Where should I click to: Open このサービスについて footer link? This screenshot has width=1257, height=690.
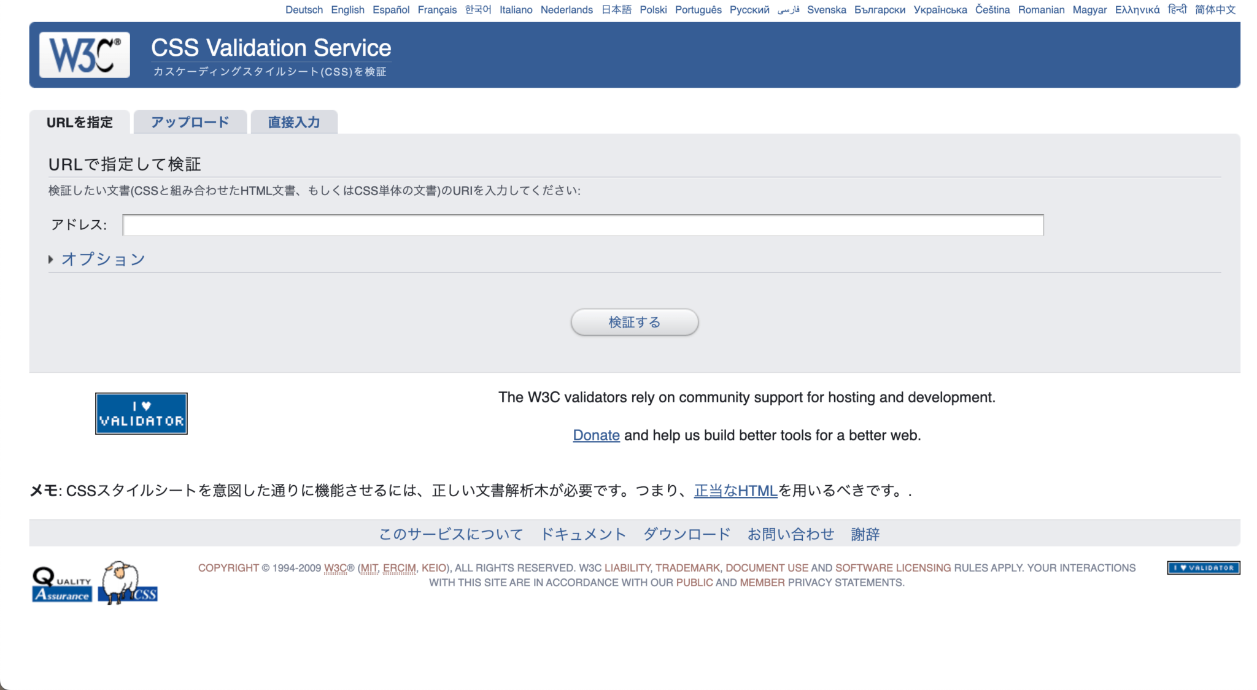tap(451, 534)
